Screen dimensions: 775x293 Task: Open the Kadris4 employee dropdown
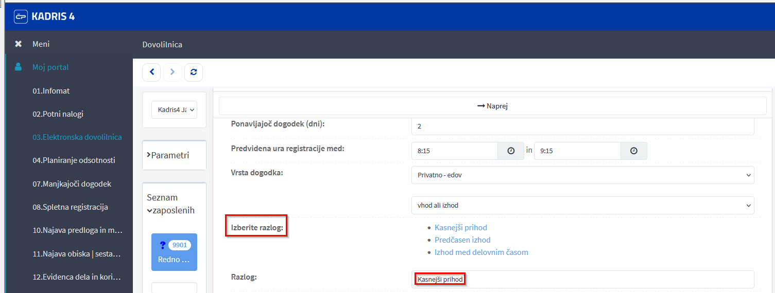tap(174, 109)
